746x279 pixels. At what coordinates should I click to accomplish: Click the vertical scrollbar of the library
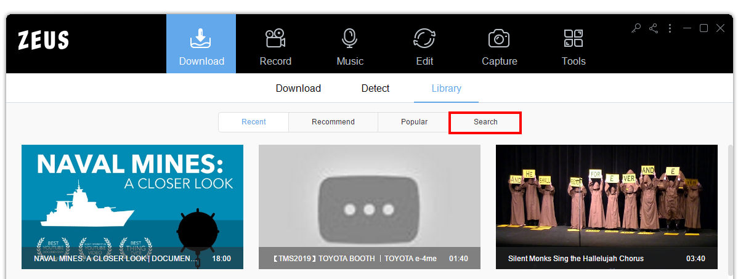pos(731,209)
